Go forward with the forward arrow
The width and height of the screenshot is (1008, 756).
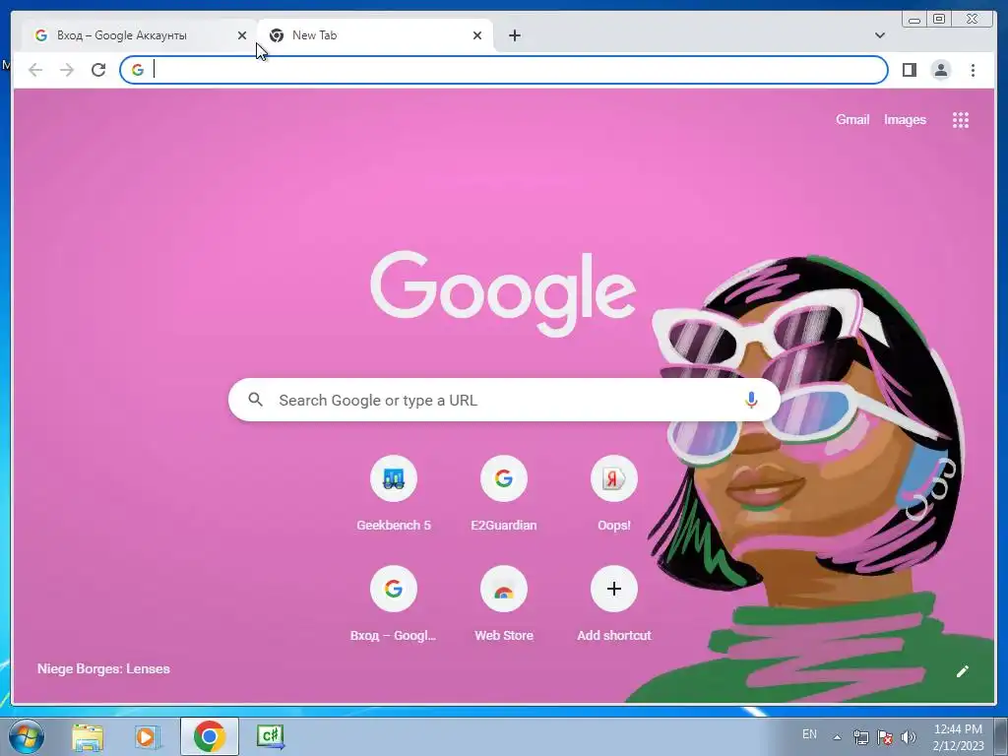[x=67, y=70]
